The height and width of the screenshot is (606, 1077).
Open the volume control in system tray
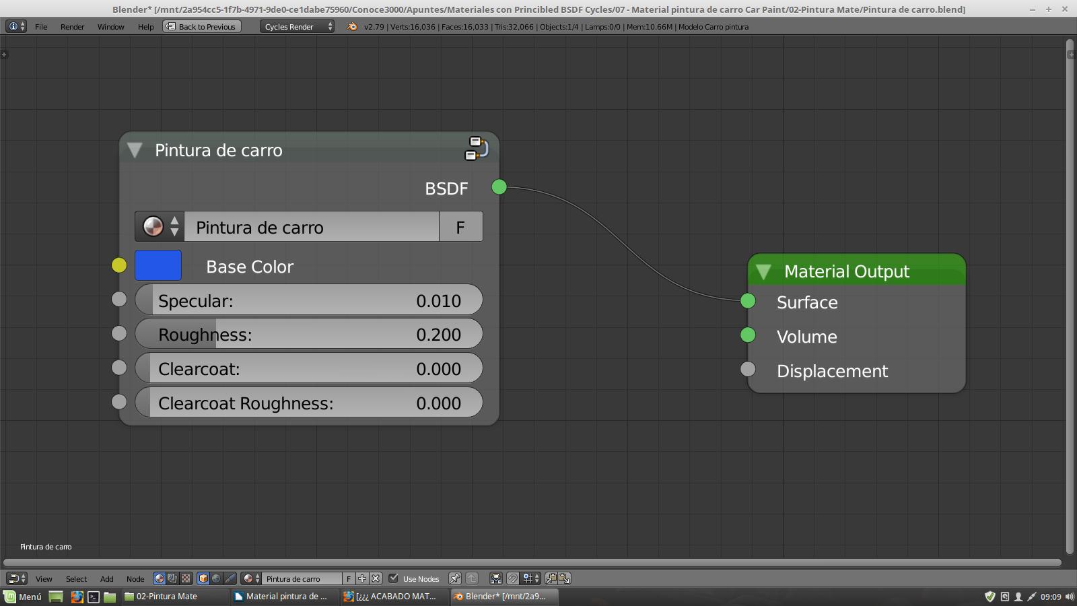(x=1069, y=597)
